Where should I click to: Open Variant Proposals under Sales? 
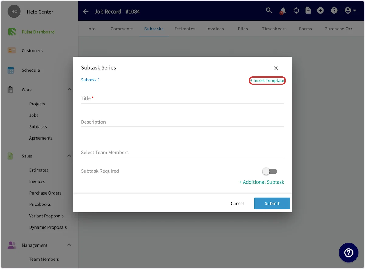[46, 216]
